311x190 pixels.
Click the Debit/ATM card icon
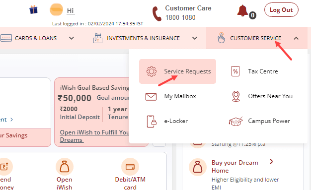[x=130, y=167]
